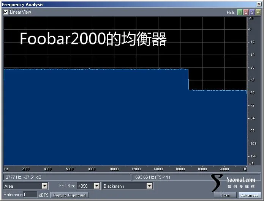Click the 2777 Hz, -37.51 dB readout
Image resolution: width=264 pixels, height=201 pixels.
click(67, 177)
